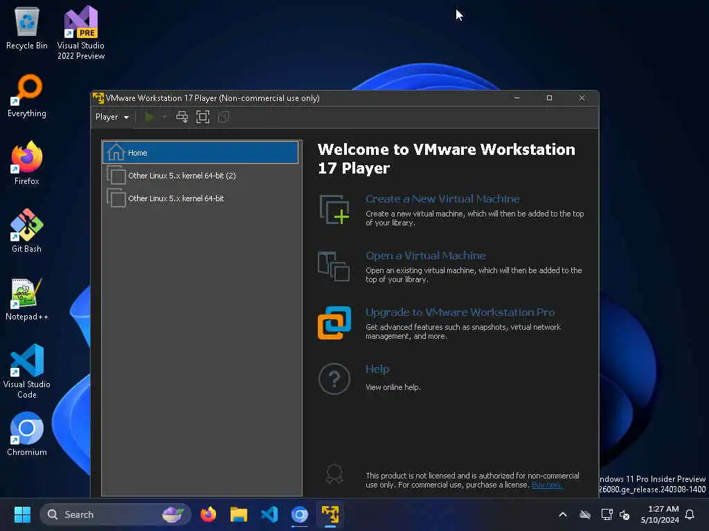Screen dimensions: 709x531
Task: Close the VMware Player window
Action: (x=582, y=98)
